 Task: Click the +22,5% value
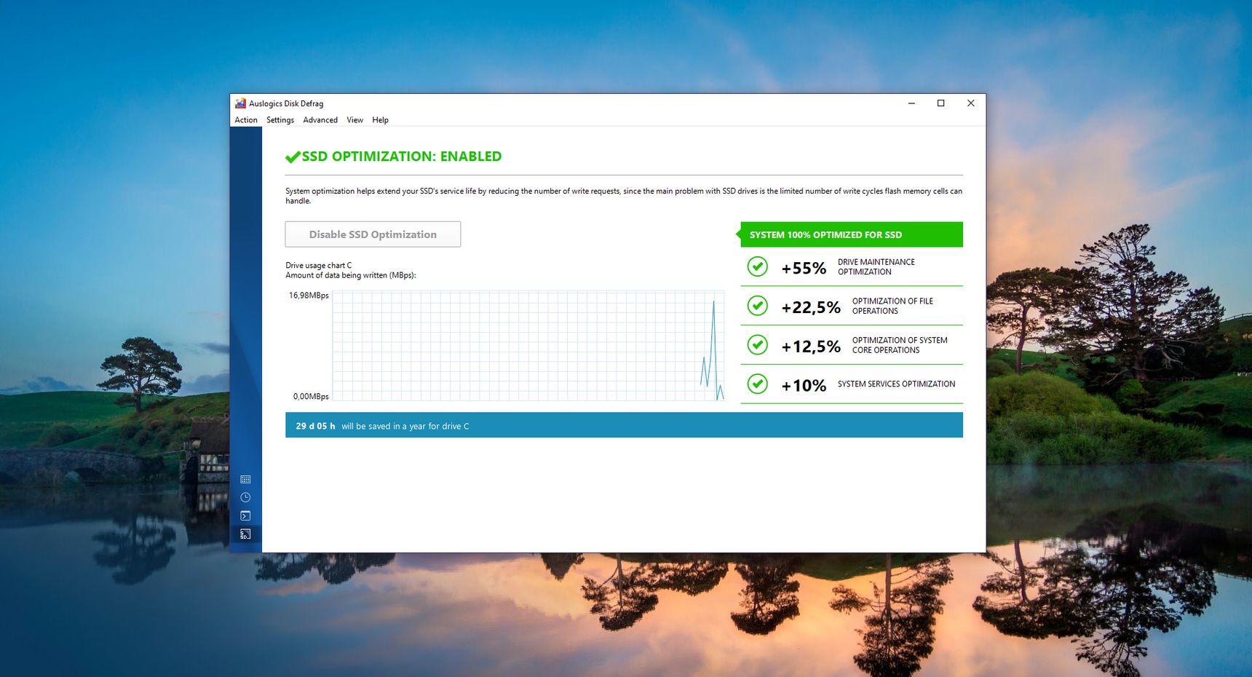[x=811, y=307]
